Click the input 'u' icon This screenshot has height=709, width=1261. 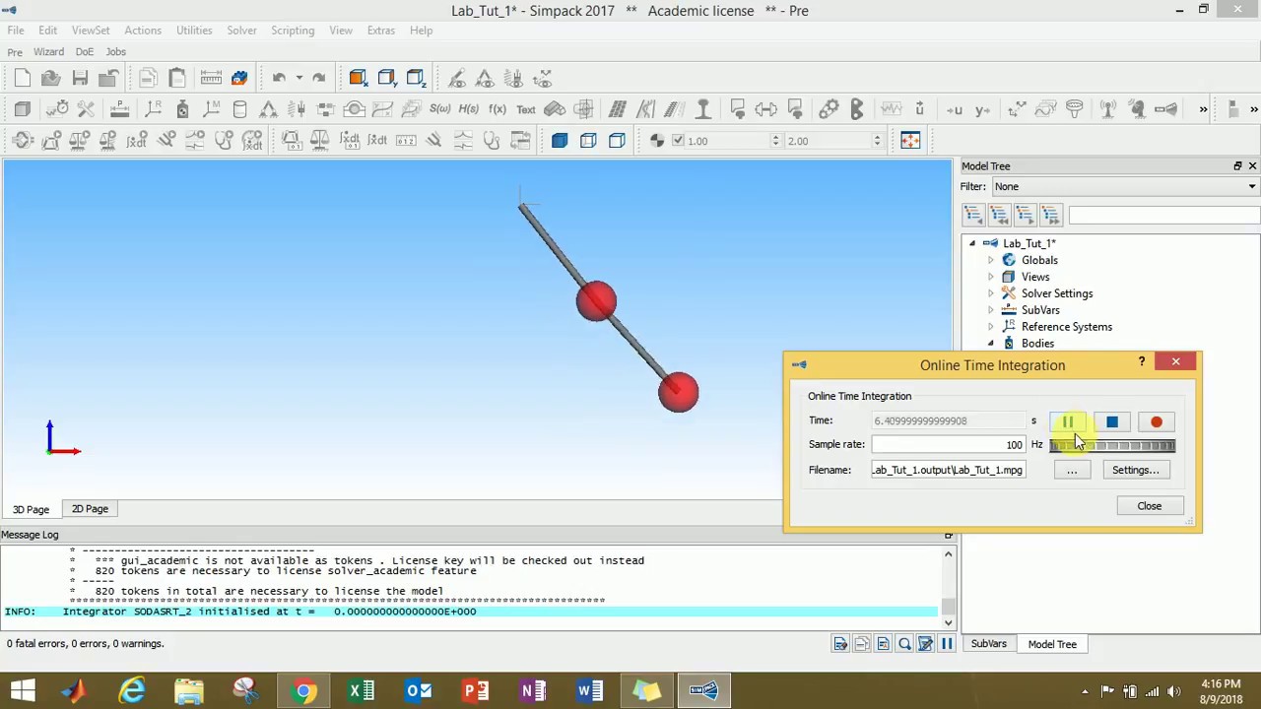(x=954, y=109)
